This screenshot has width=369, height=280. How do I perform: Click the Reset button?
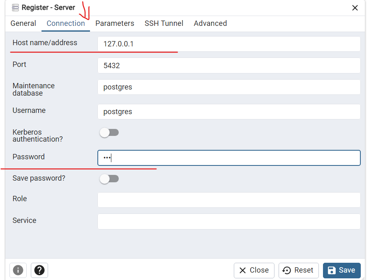(x=298, y=271)
